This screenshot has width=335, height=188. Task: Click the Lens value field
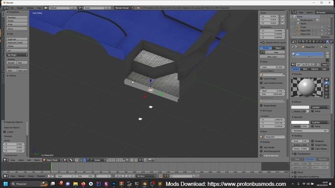(x=272, y=67)
